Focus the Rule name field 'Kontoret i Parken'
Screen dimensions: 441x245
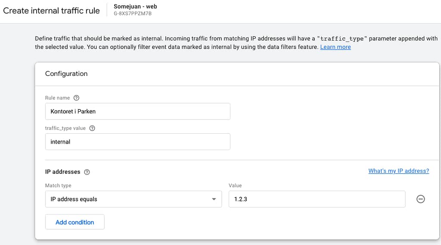click(137, 112)
